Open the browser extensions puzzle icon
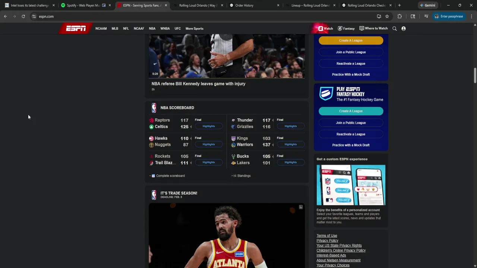 click(x=399, y=16)
